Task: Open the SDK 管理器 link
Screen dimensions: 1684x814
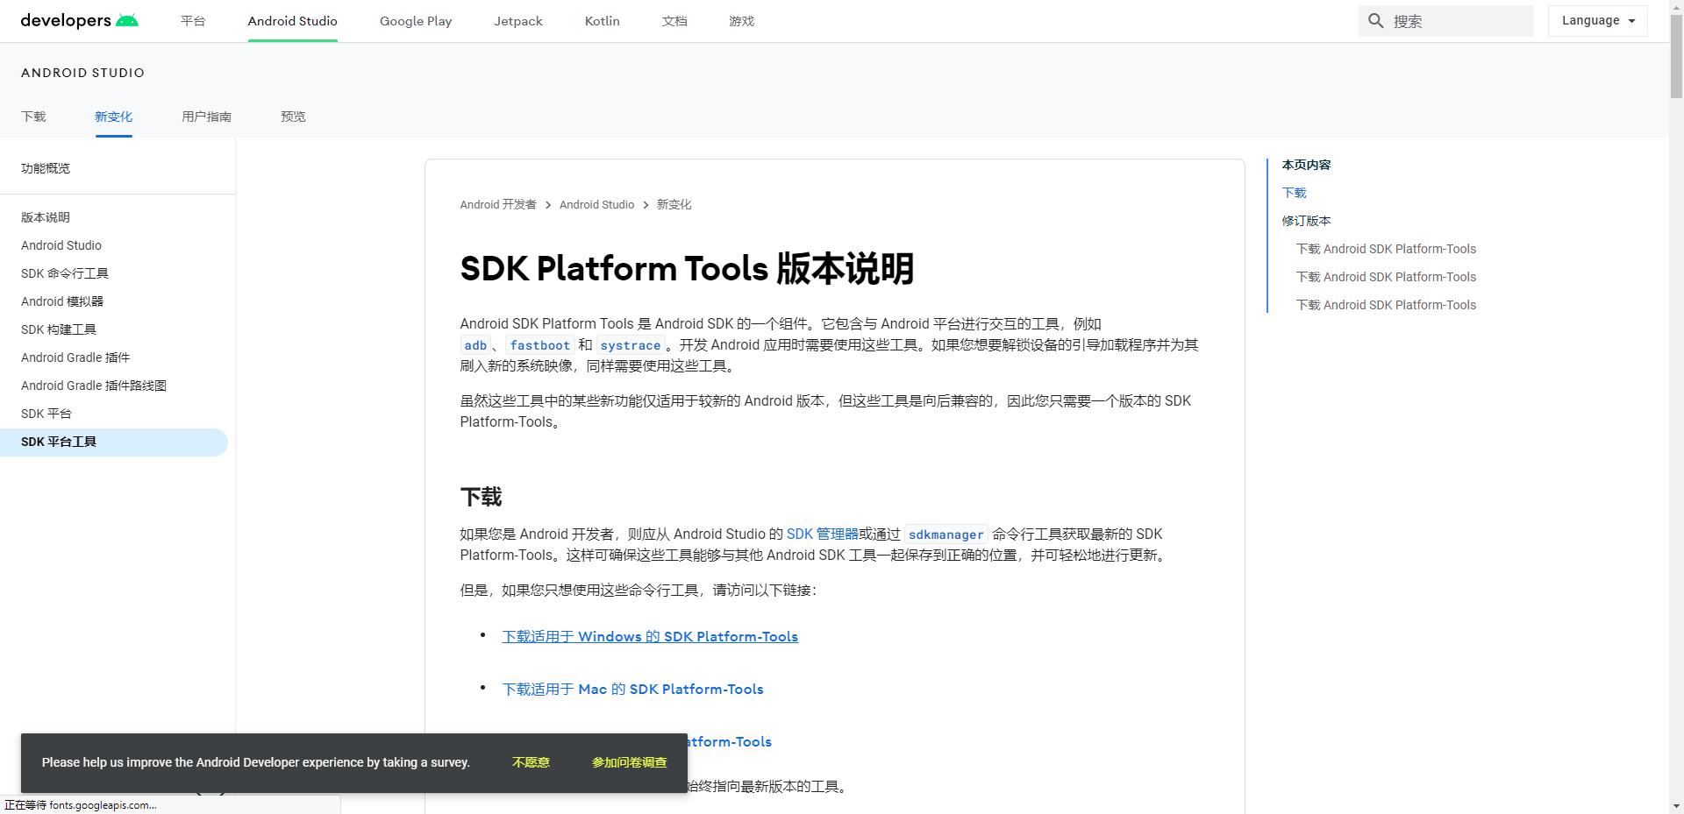Action: click(822, 534)
